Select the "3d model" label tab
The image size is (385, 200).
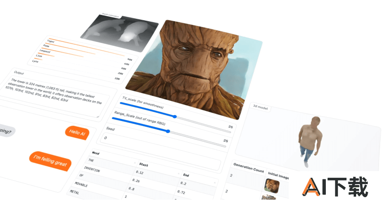click(x=261, y=107)
